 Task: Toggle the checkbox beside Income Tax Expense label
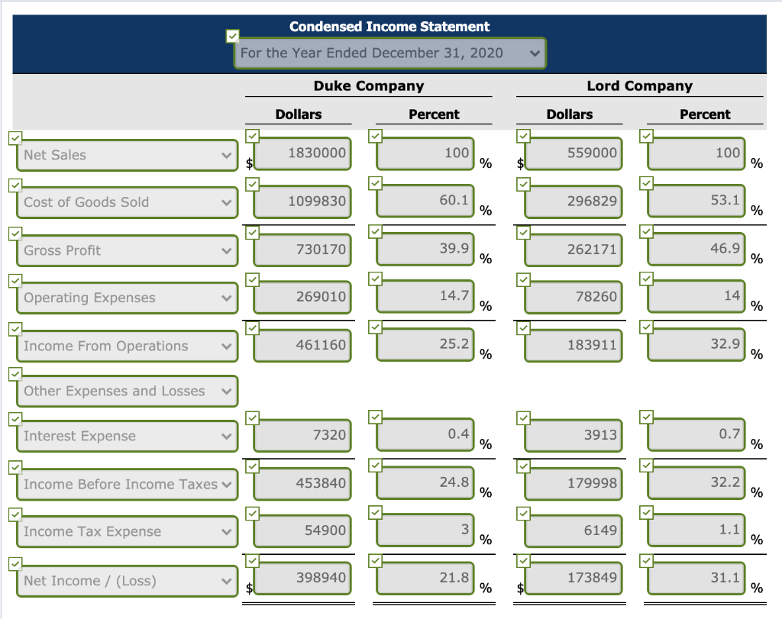14,513
